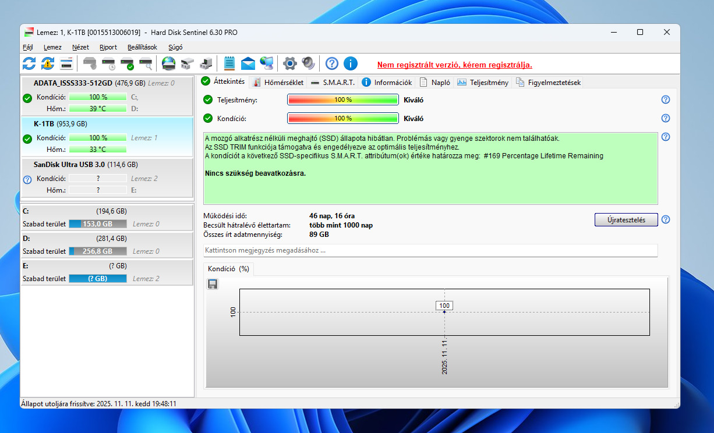Click the refresh icon with yellow warning sign
Screen dimensions: 714x433
pyautogui.click(x=48, y=63)
